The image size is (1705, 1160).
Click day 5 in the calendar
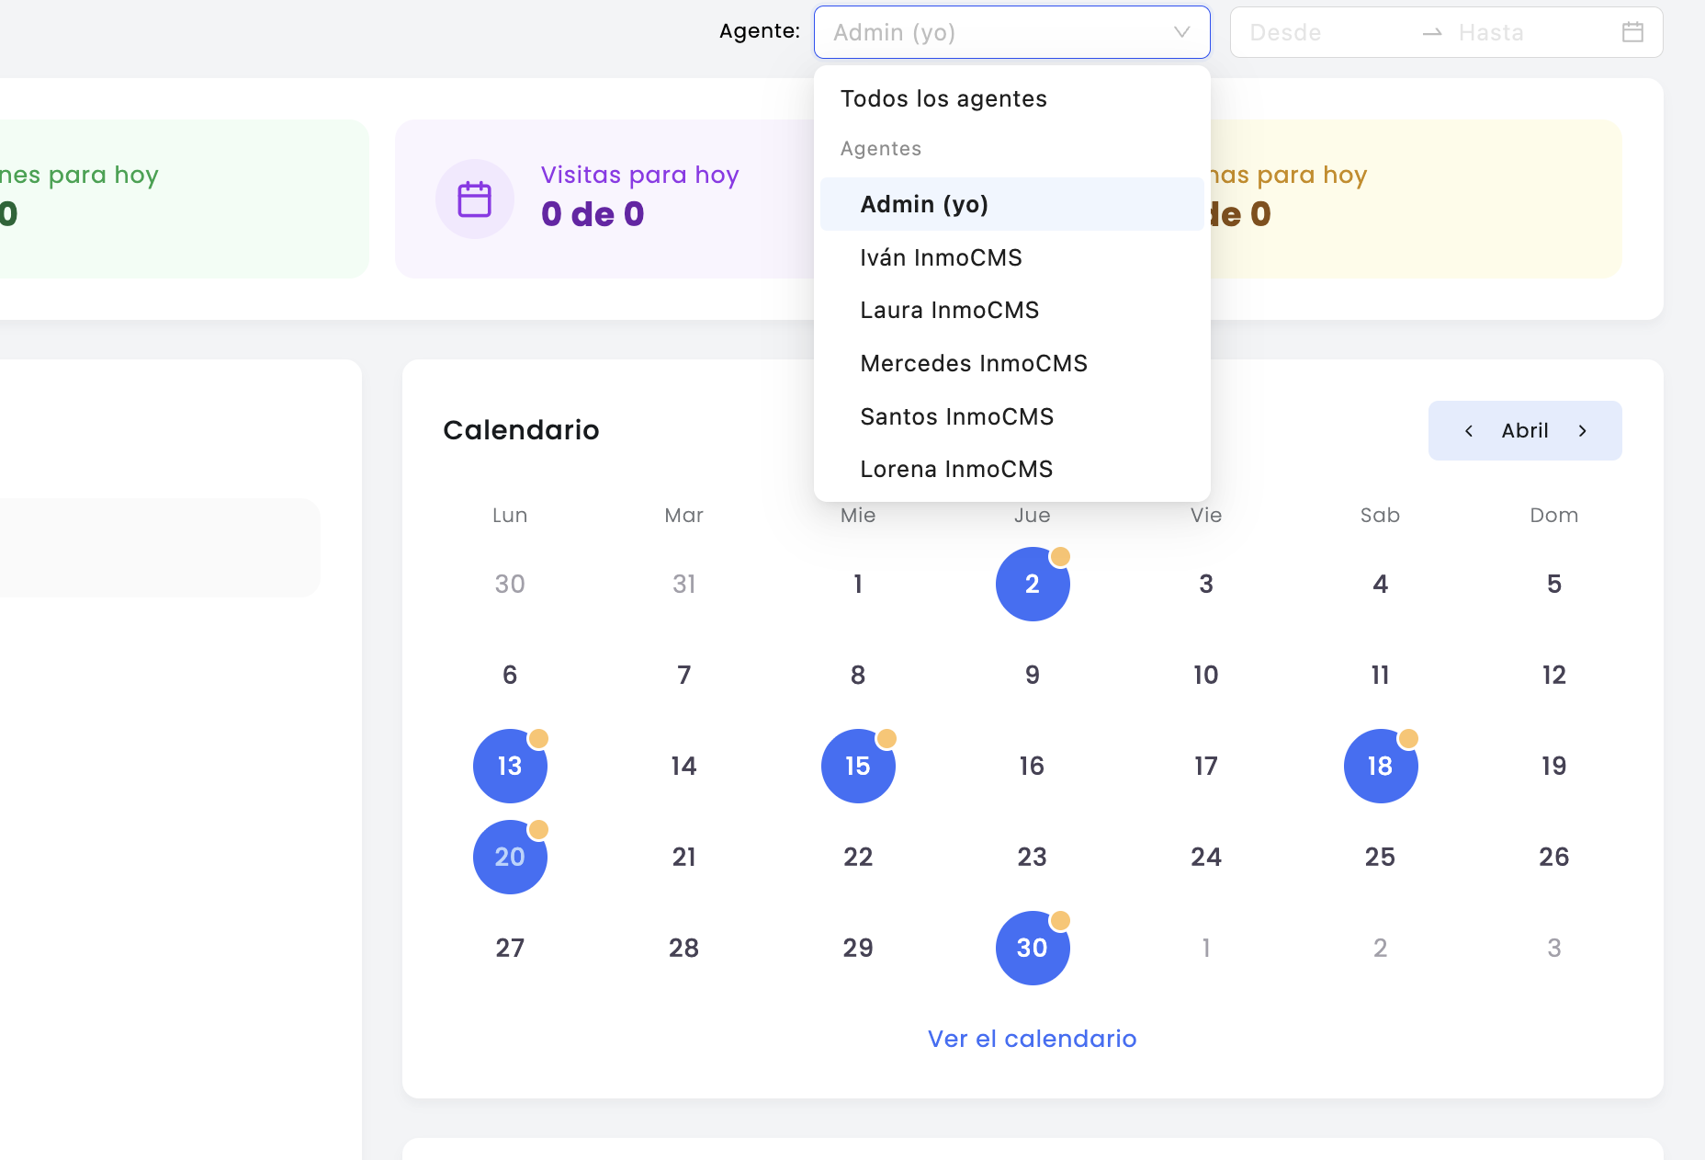1554,584
